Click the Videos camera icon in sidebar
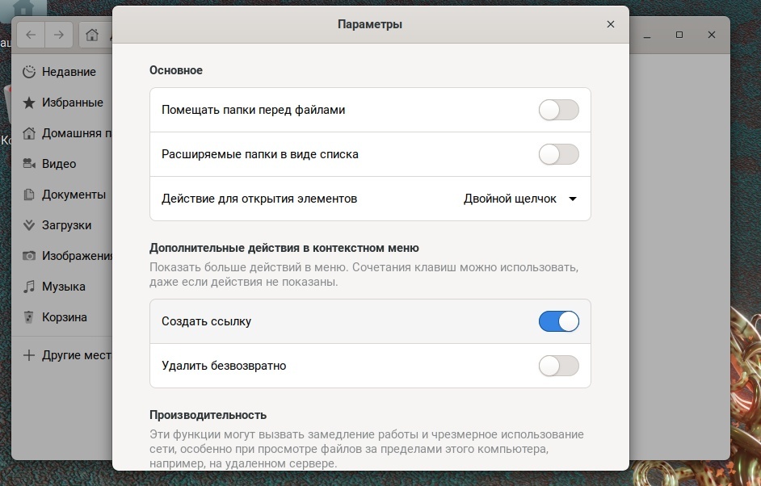Image resolution: width=761 pixels, height=486 pixels. click(29, 164)
